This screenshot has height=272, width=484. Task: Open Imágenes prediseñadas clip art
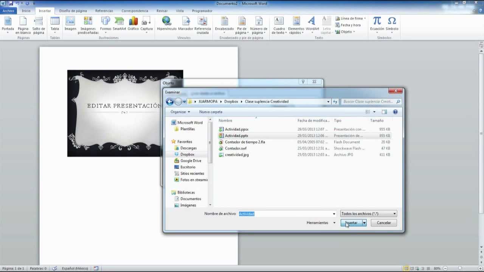tap(88, 25)
